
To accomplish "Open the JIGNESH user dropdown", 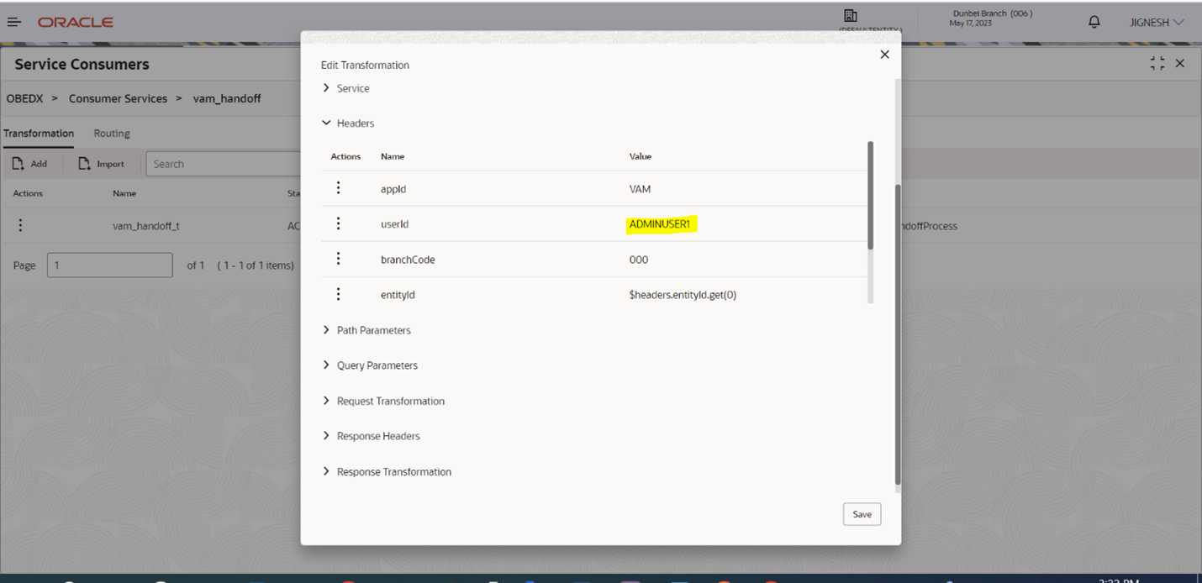I will [x=1157, y=23].
